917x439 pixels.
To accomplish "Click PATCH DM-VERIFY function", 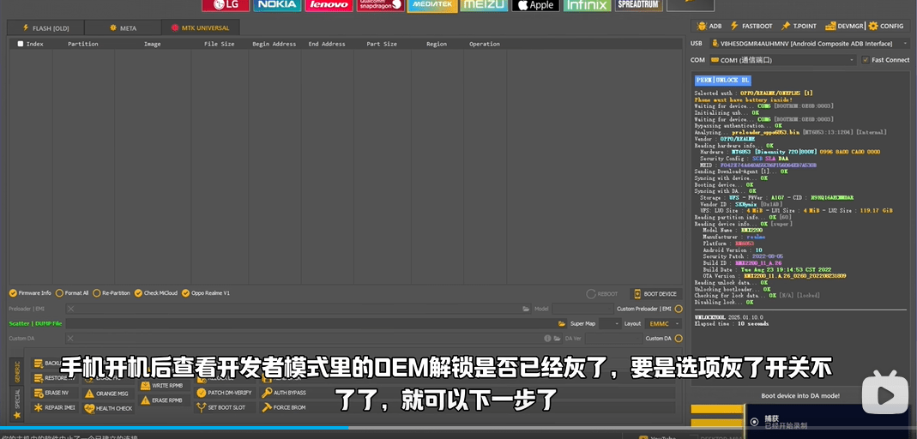I will (x=225, y=393).
